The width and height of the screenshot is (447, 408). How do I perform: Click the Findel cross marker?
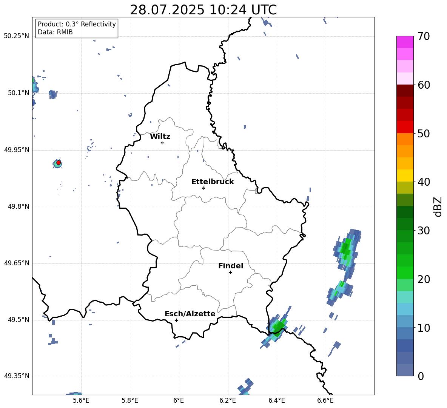230,273
